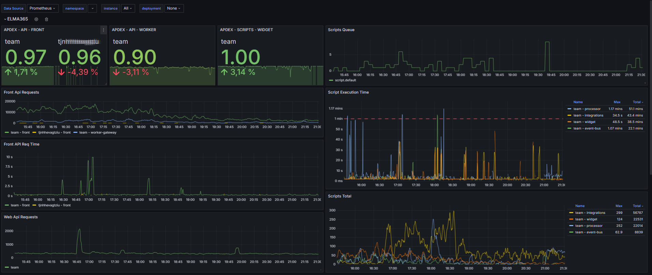Image resolution: width=652 pixels, height=275 pixels.
Task: Click the 3,14 % change indicator
Action: point(238,72)
